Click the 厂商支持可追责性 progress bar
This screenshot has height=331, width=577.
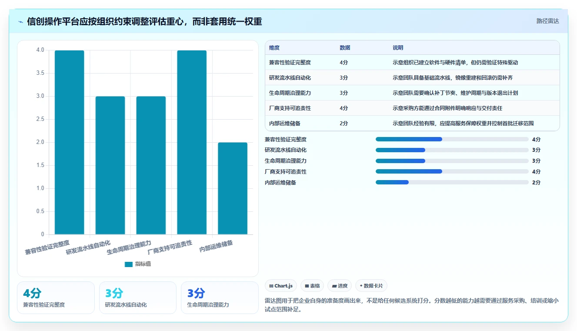coord(452,172)
